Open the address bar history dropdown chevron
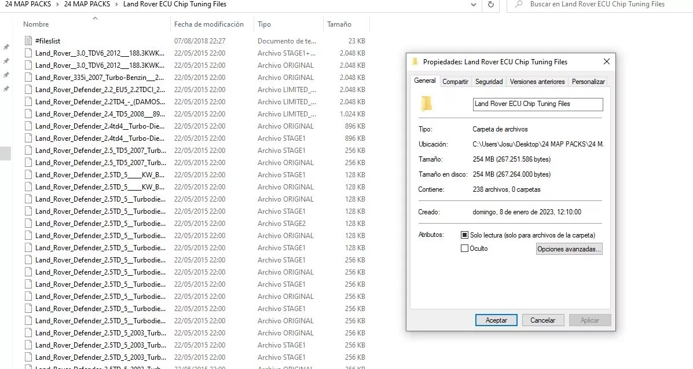 click(474, 5)
